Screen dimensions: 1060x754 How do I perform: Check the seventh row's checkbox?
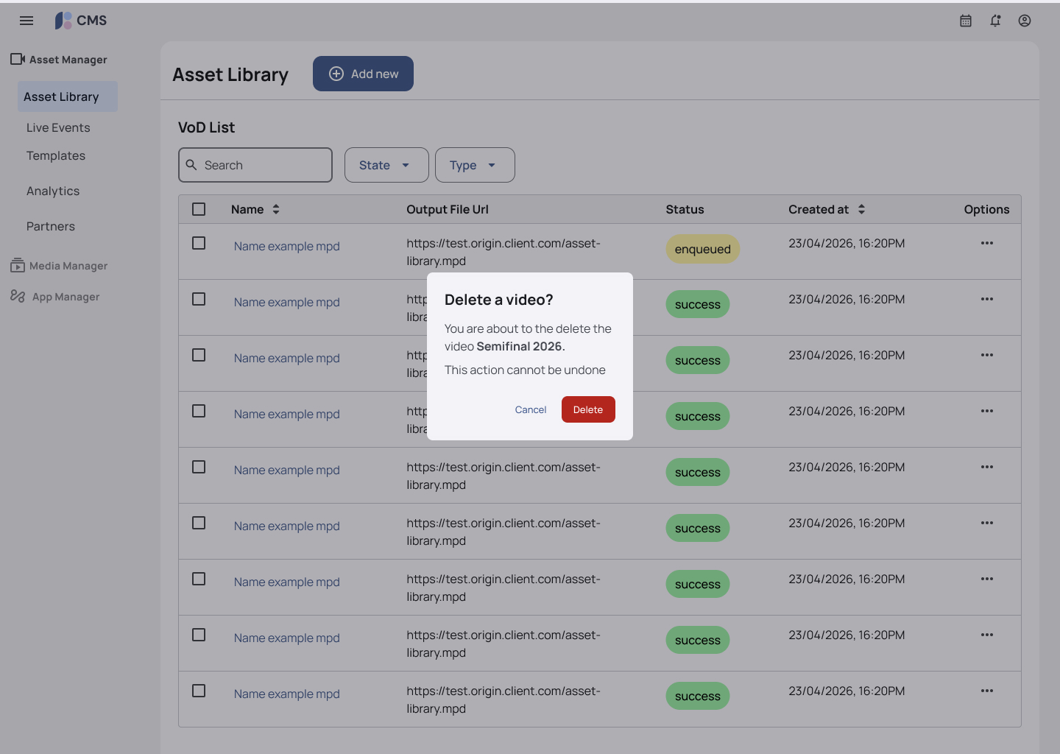[x=199, y=579]
